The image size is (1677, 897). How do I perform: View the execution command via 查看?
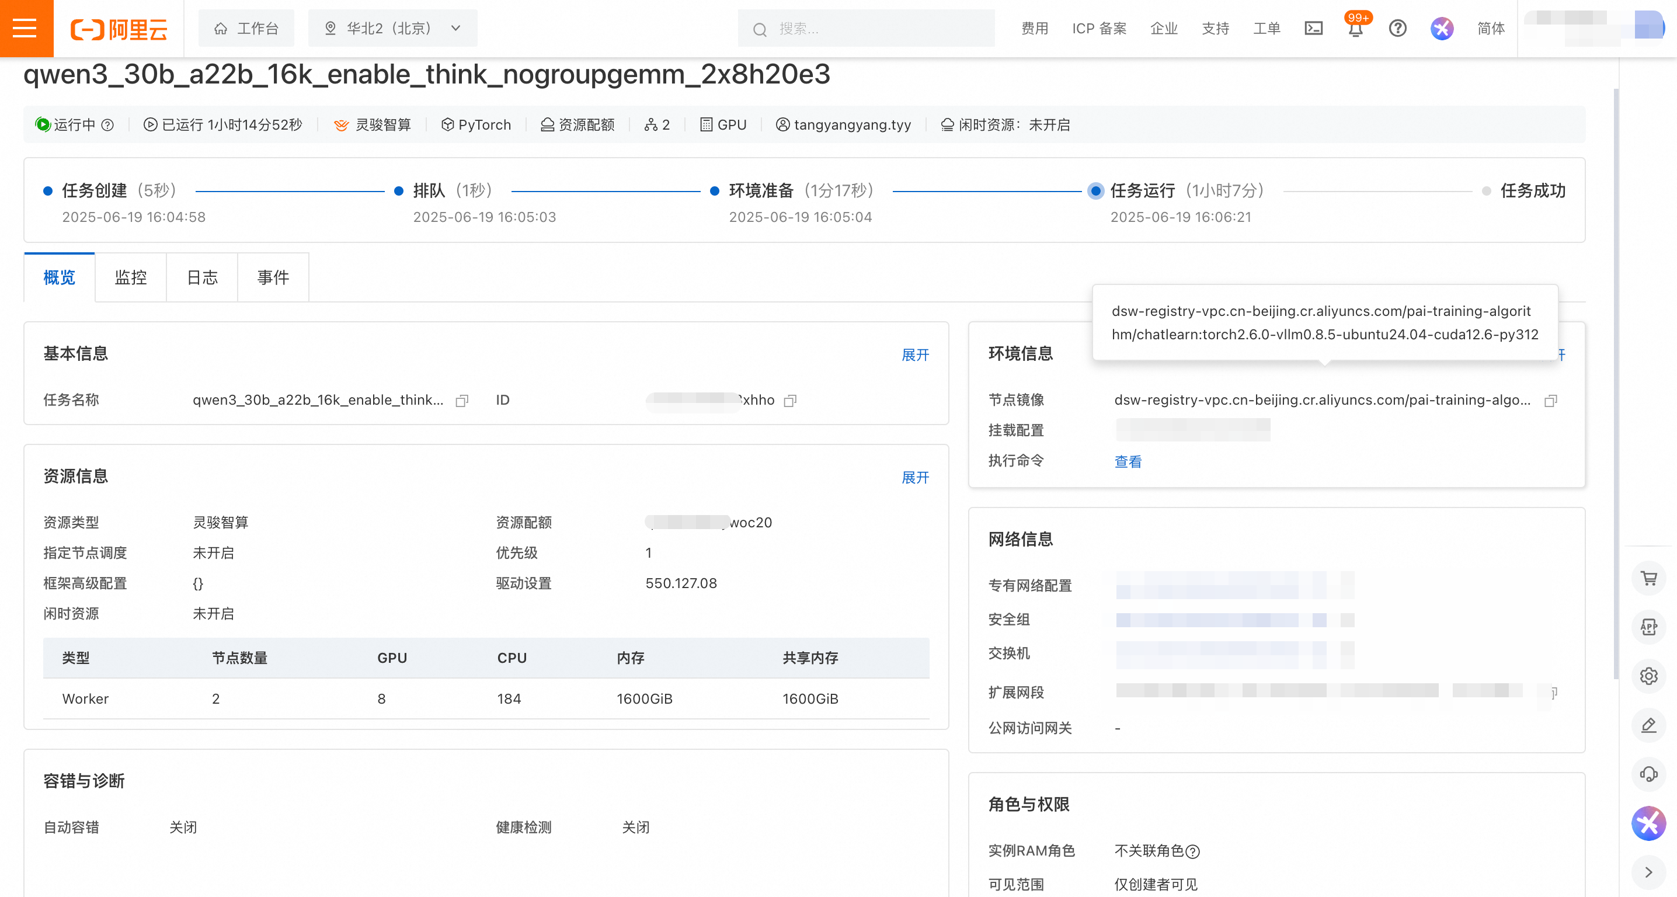coord(1128,461)
